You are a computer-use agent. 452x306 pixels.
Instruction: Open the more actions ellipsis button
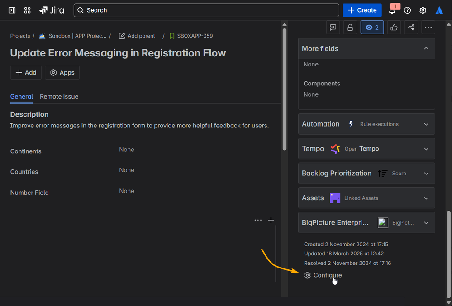coord(428,28)
